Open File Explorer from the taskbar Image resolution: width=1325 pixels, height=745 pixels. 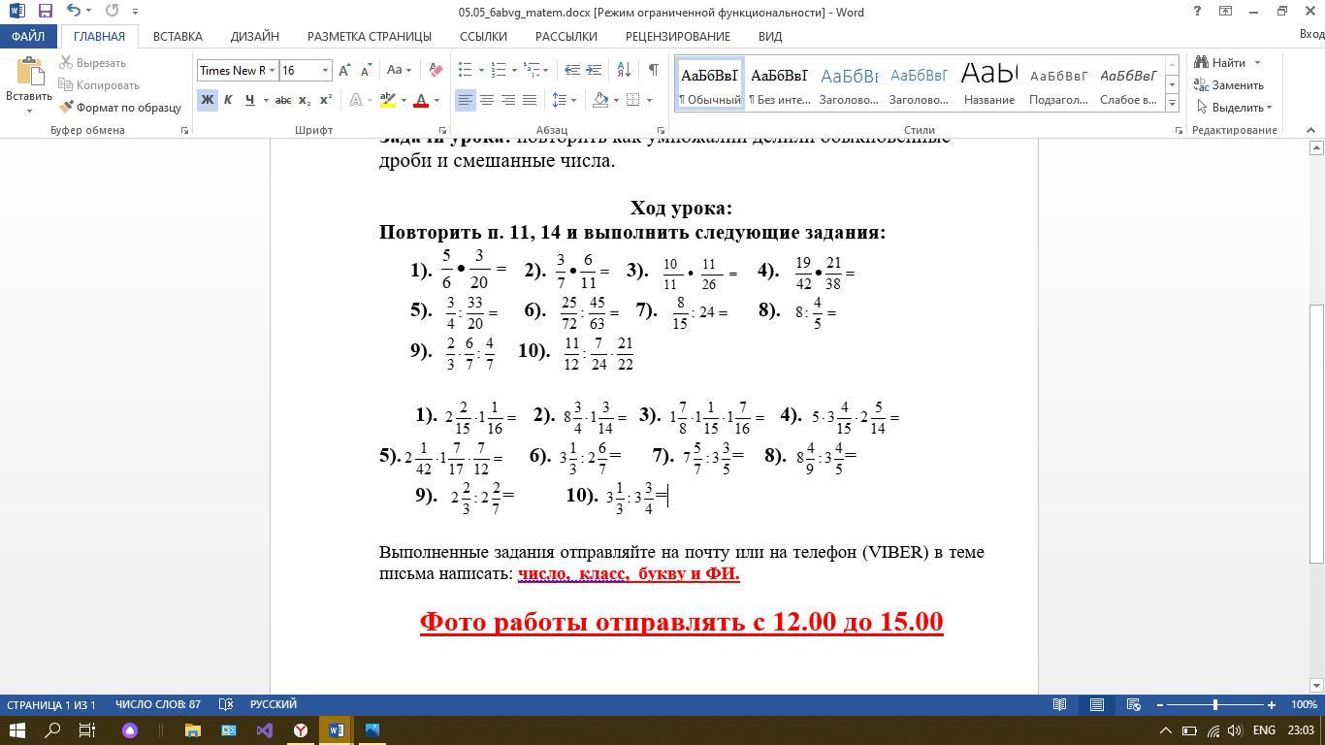click(192, 730)
